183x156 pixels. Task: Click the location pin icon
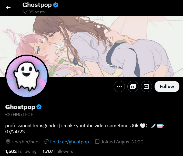coord(8,142)
